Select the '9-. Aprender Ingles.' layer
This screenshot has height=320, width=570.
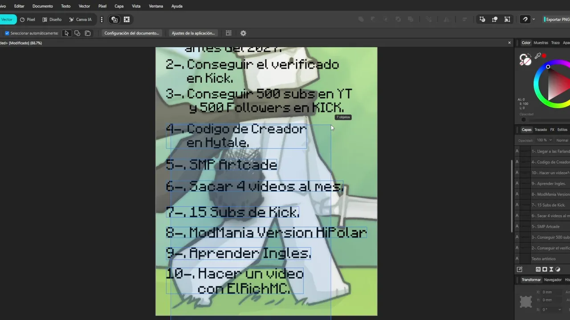click(542, 184)
